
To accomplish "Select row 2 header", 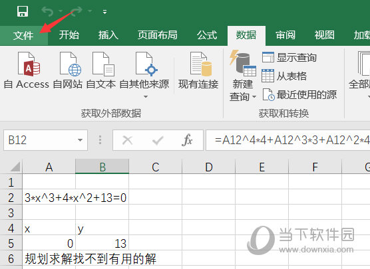I will (x=11, y=197).
